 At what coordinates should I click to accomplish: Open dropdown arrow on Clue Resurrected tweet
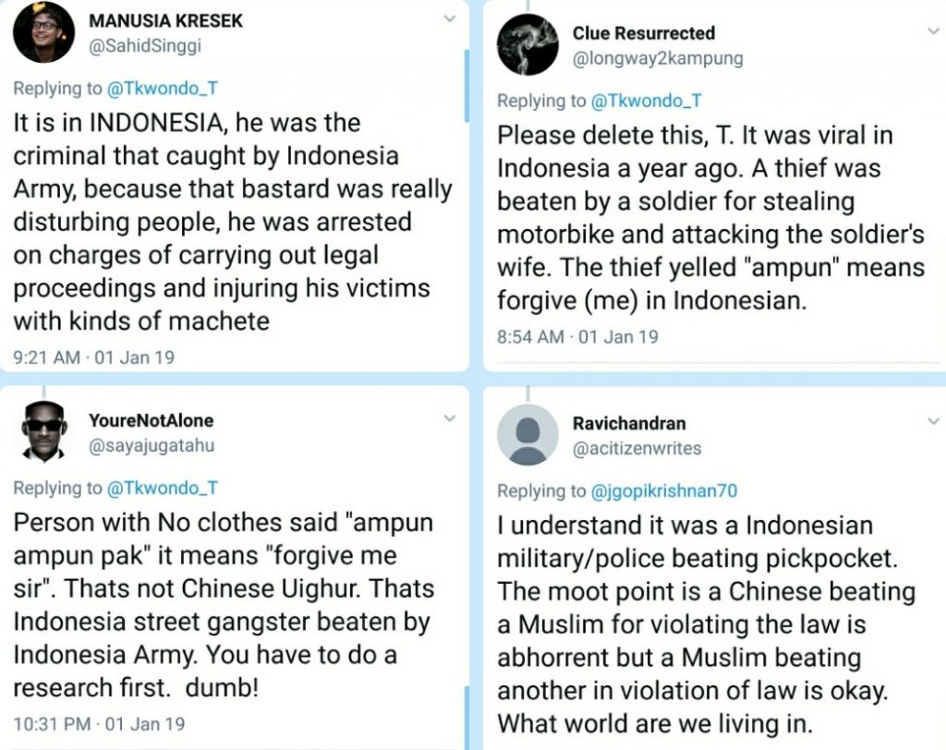[x=933, y=31]
